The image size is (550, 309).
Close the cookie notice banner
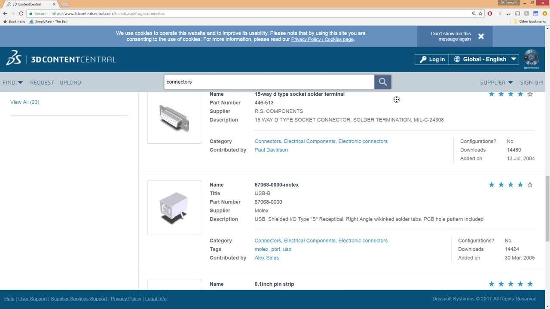point(481,36)
